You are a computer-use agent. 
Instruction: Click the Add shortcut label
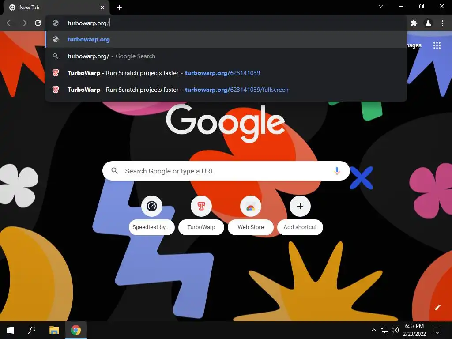(300, 227)
